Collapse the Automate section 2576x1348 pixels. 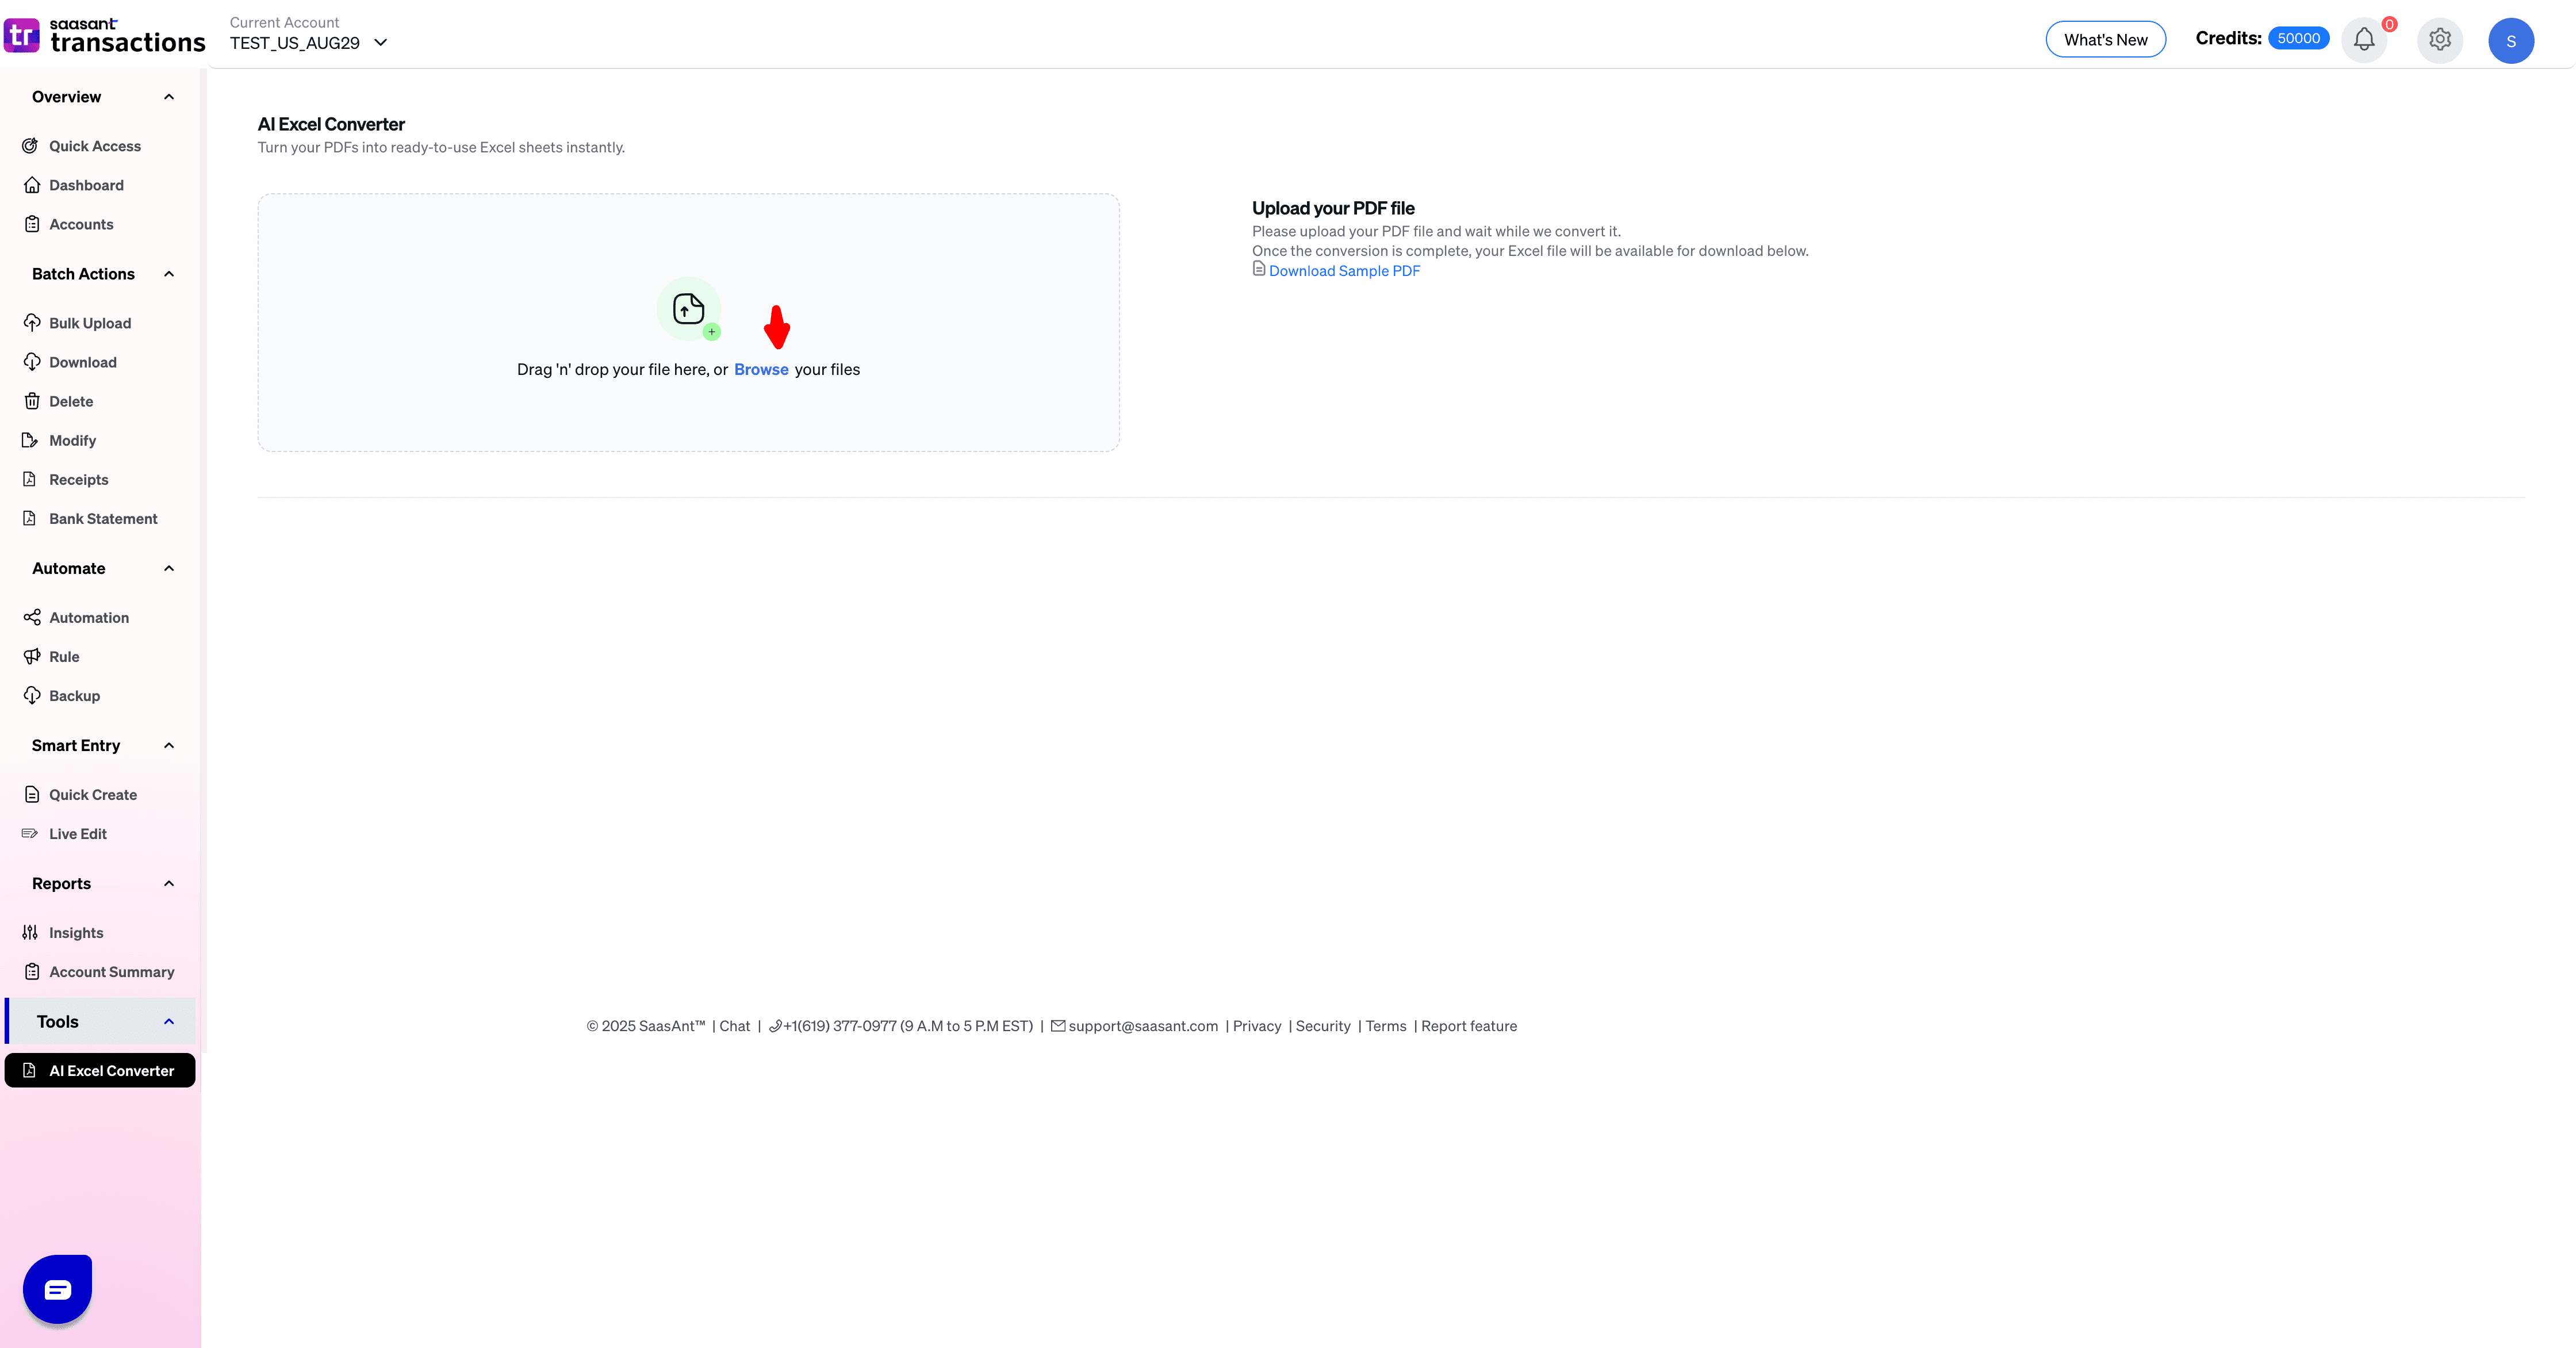pos(169,568)
